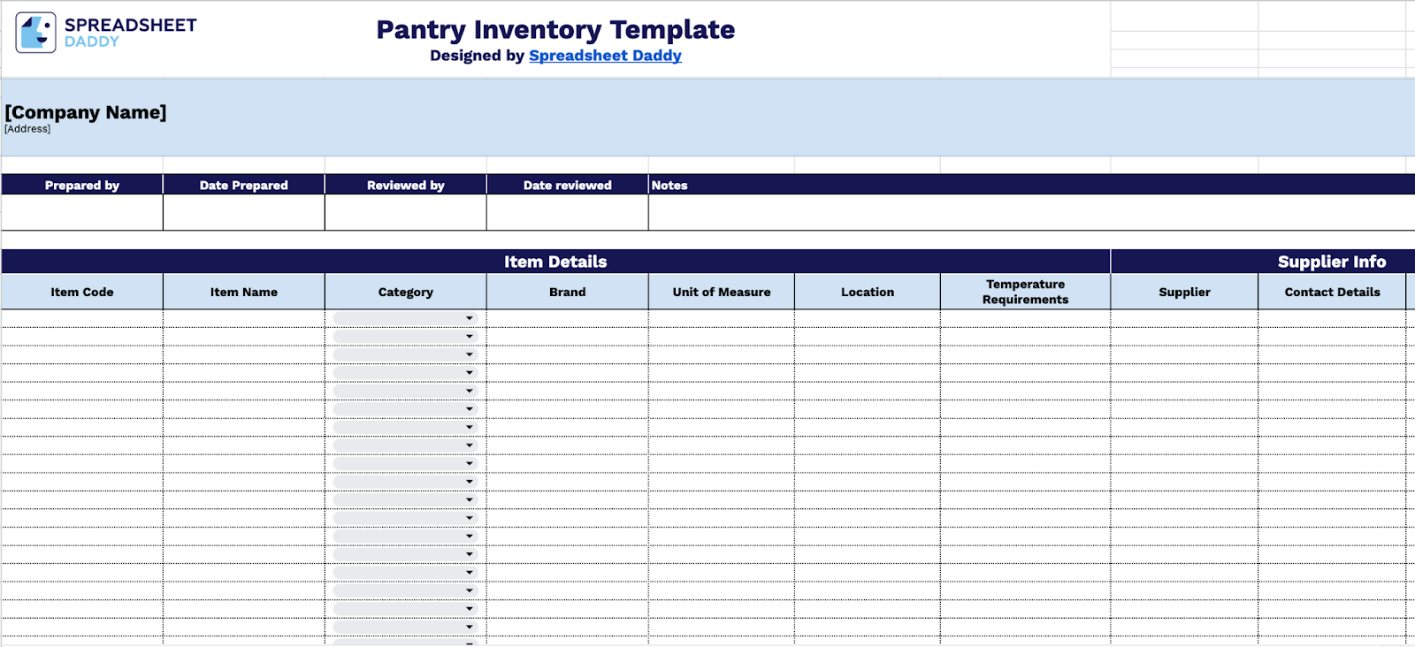The image size is (1415, 647).
Task: Open the third row's Category dropdown
Action: tap(469, 354)
